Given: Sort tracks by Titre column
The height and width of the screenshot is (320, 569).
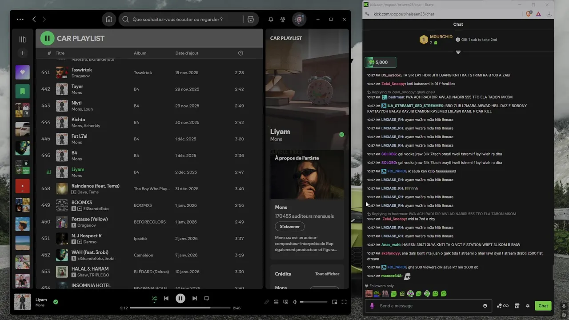Looking at the screenshot, I should pyautogui.click(x=60, y=53).
